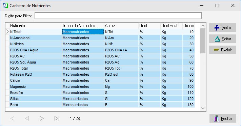Sort by Grupo de Nutrientes column header
This screenshot has height=126, width=241.
[x=83, y=26]
